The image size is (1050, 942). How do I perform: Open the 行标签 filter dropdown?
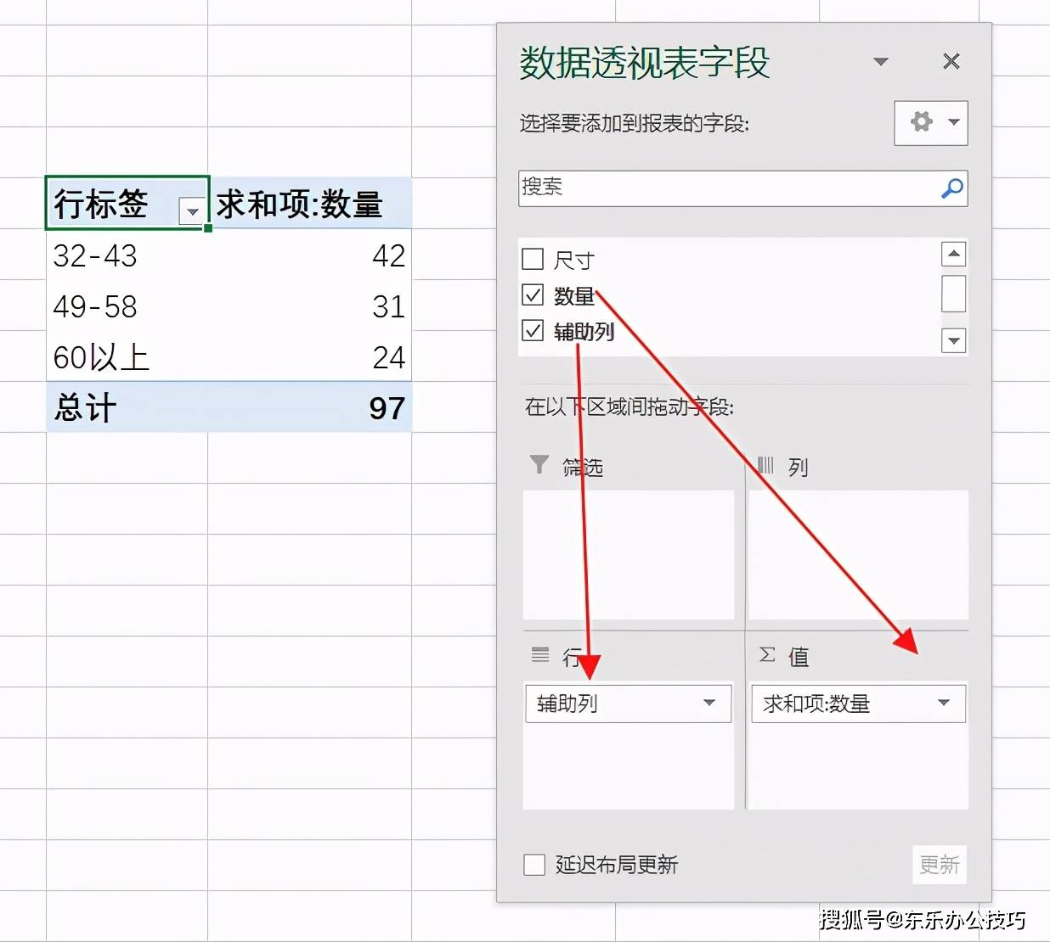(x=193, y=211)
